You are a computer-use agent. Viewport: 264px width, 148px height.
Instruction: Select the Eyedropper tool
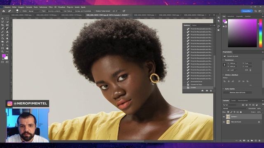[2, 28]
